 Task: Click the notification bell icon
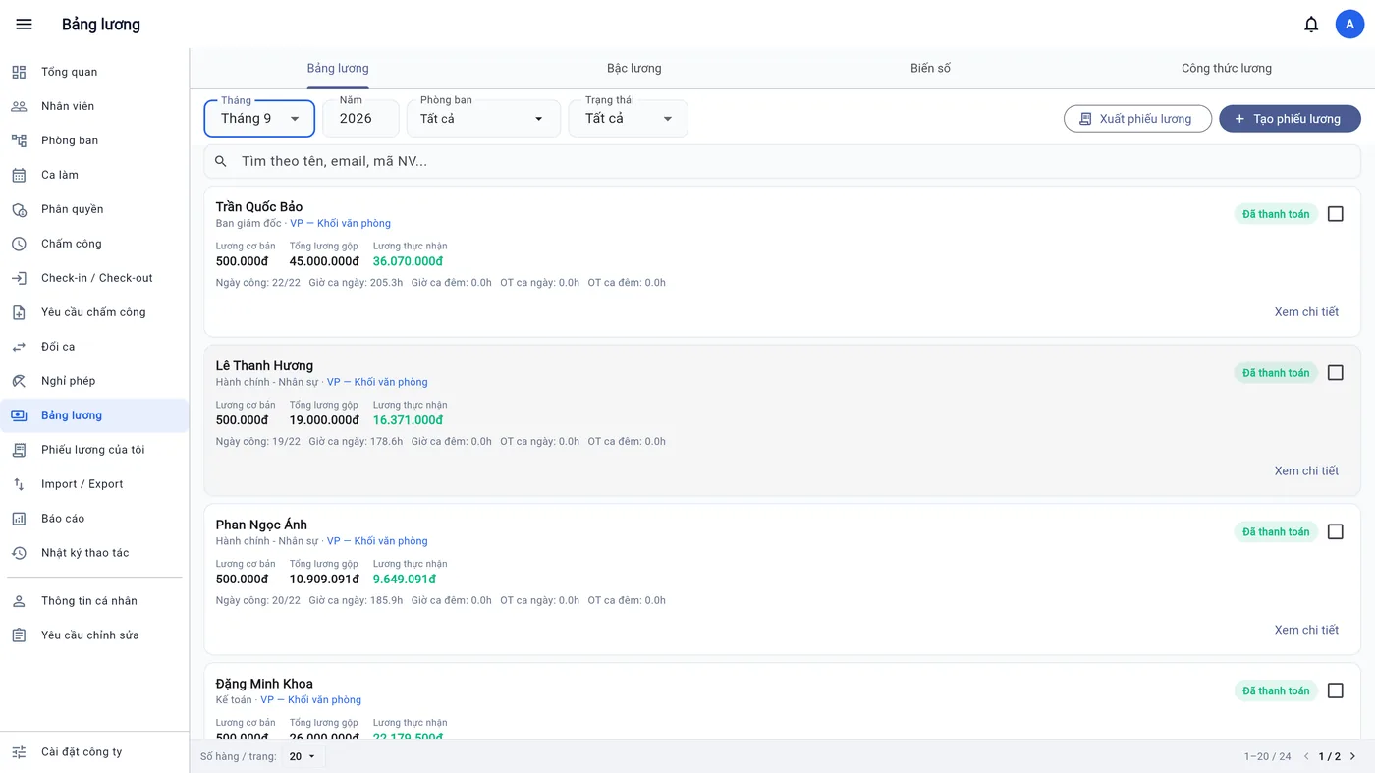1311,25
